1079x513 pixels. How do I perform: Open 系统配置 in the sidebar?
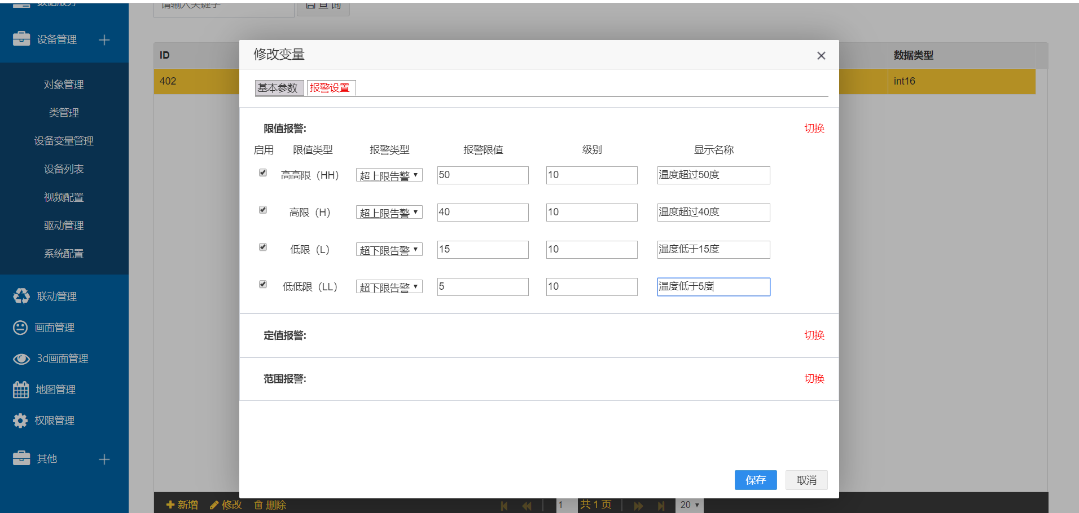pyautogui.click(x=64, y=254)
